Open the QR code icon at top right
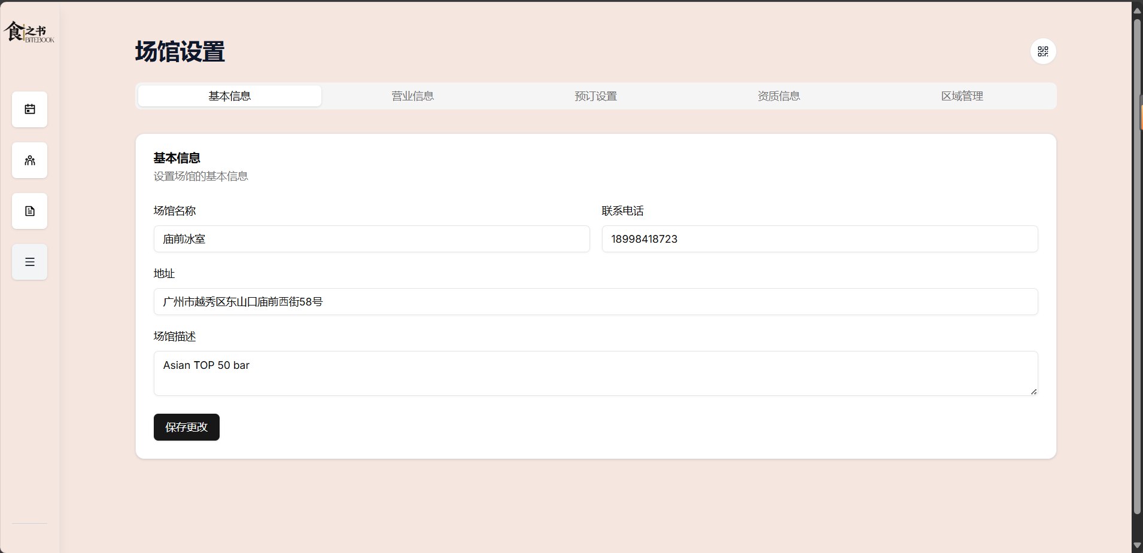Screen dimensions: 1143x553 coord(1044,51)
